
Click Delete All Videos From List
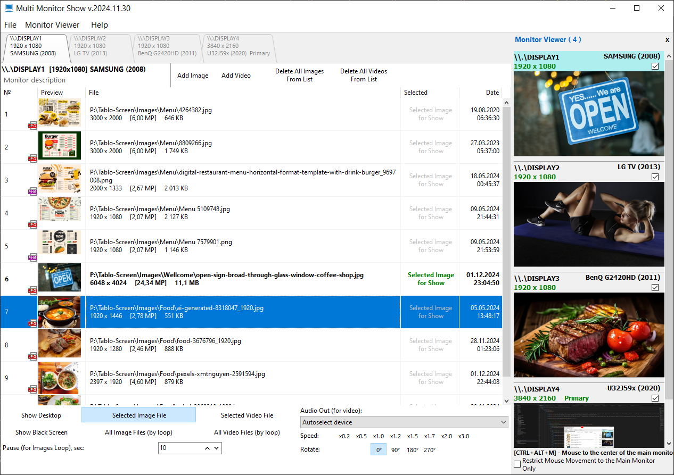click(364, 75)
